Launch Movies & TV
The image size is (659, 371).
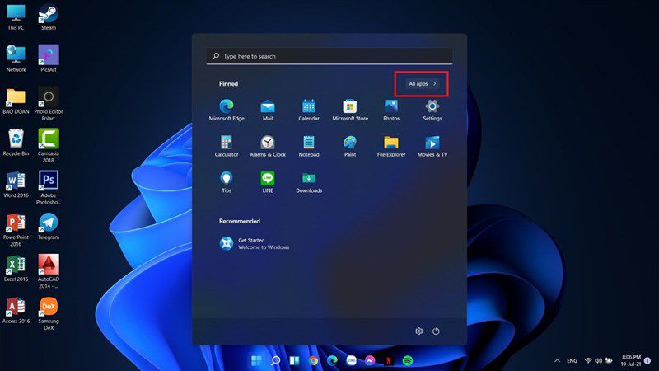tap(432, 147)
